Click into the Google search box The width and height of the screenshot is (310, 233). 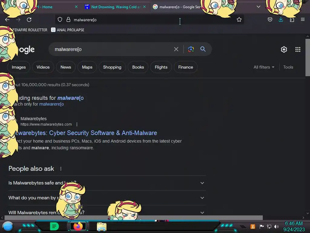pyautogui.click(x=113, y=49)
